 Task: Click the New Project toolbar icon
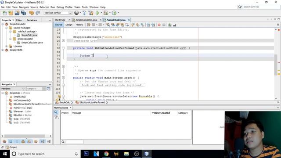[11, 13]
